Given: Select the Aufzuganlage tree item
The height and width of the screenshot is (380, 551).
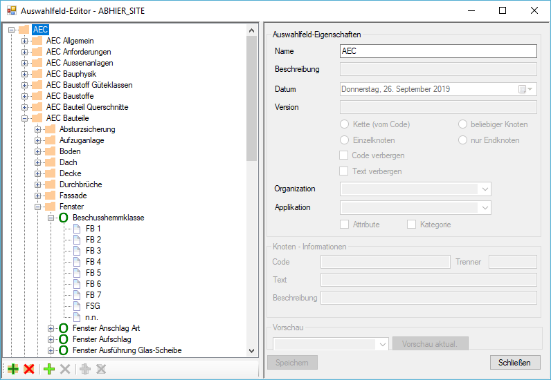Looking at the screenshot, I should 82,140.
